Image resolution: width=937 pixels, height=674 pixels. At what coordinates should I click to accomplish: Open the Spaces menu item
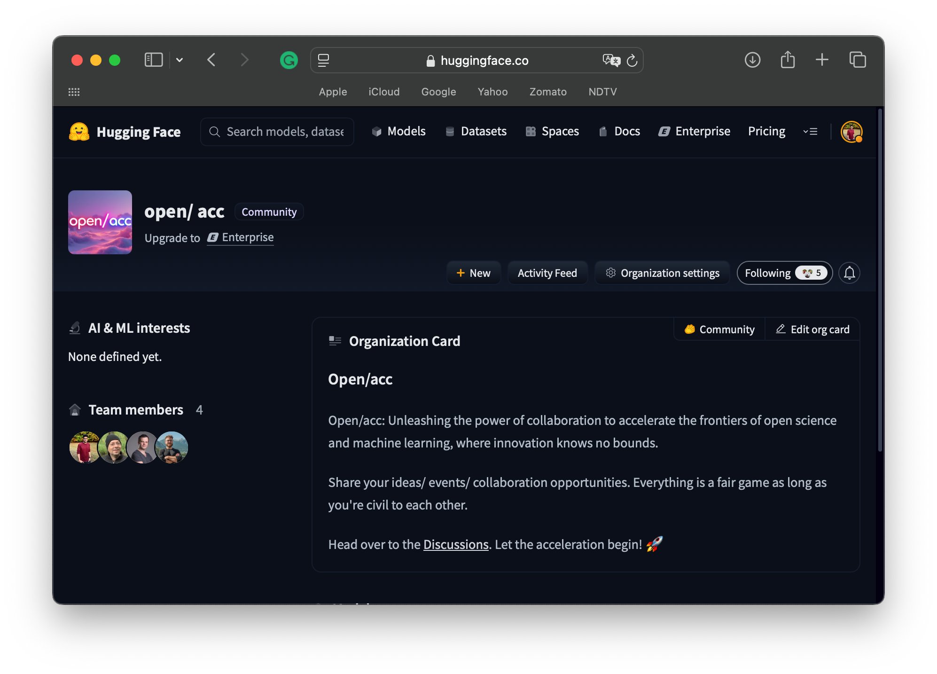tap(552, 131)
